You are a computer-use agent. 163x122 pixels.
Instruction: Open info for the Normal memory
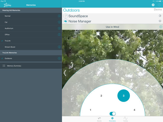tap(59, 16)
